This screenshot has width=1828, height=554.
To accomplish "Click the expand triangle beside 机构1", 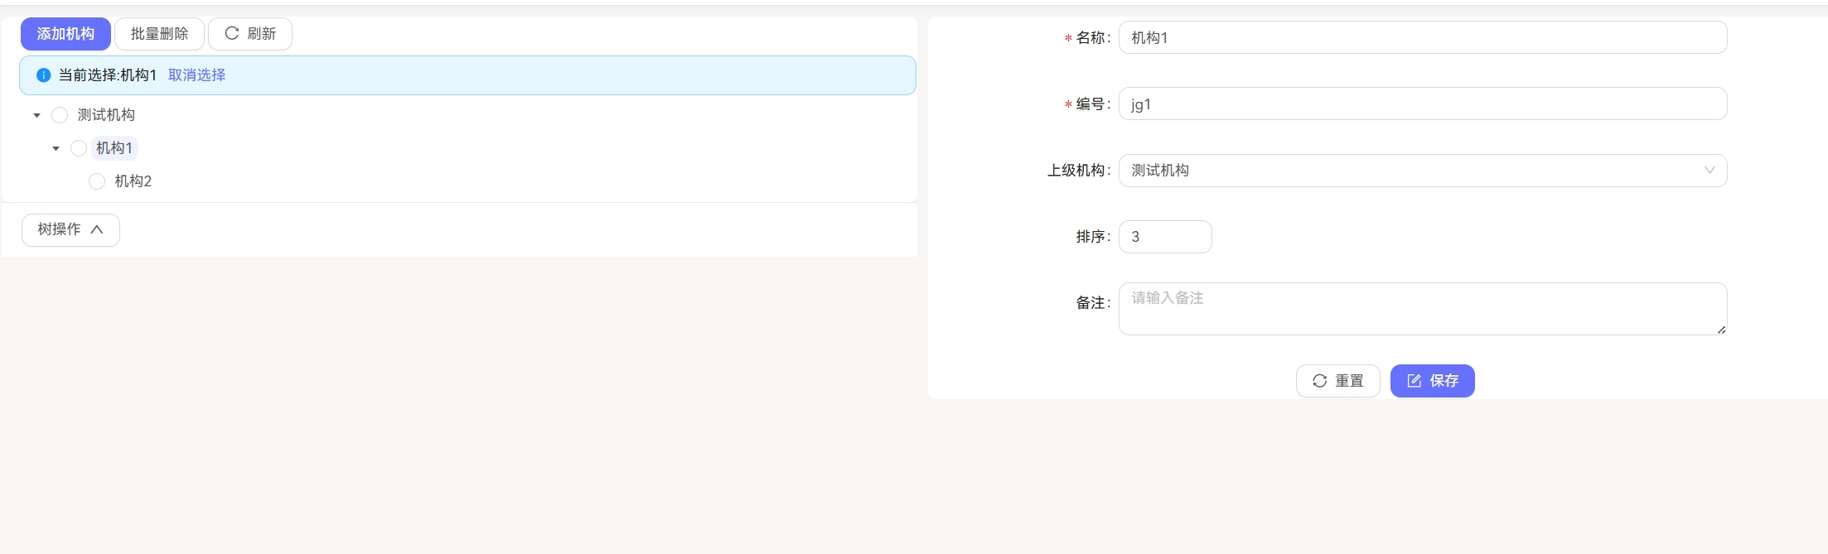I will tap(56, 147).
